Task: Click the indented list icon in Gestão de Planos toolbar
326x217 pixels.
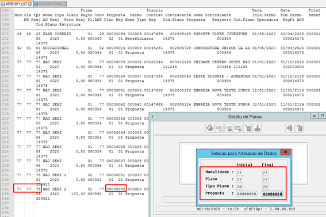Action: (x=228, y=128)
